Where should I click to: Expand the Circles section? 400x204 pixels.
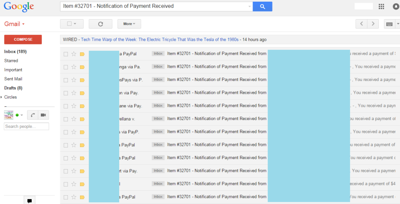tap(1, 97)
